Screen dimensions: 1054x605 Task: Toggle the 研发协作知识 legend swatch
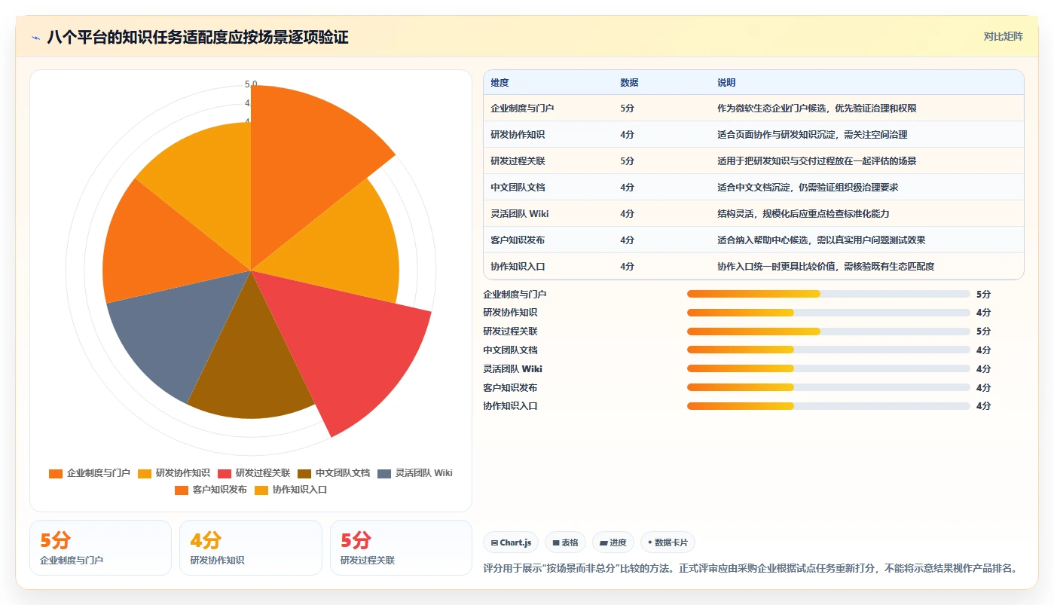click(145, 473)
